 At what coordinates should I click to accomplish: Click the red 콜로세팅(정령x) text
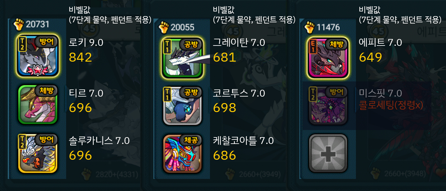391,106
